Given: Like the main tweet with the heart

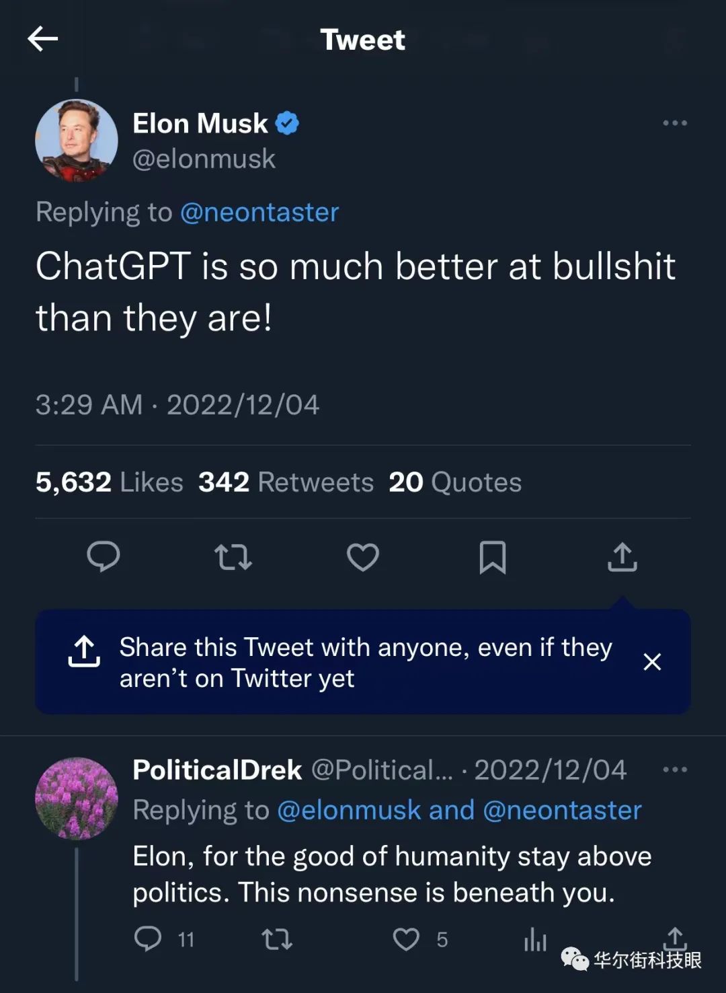Looking at the screenshot, I should 363,557.
